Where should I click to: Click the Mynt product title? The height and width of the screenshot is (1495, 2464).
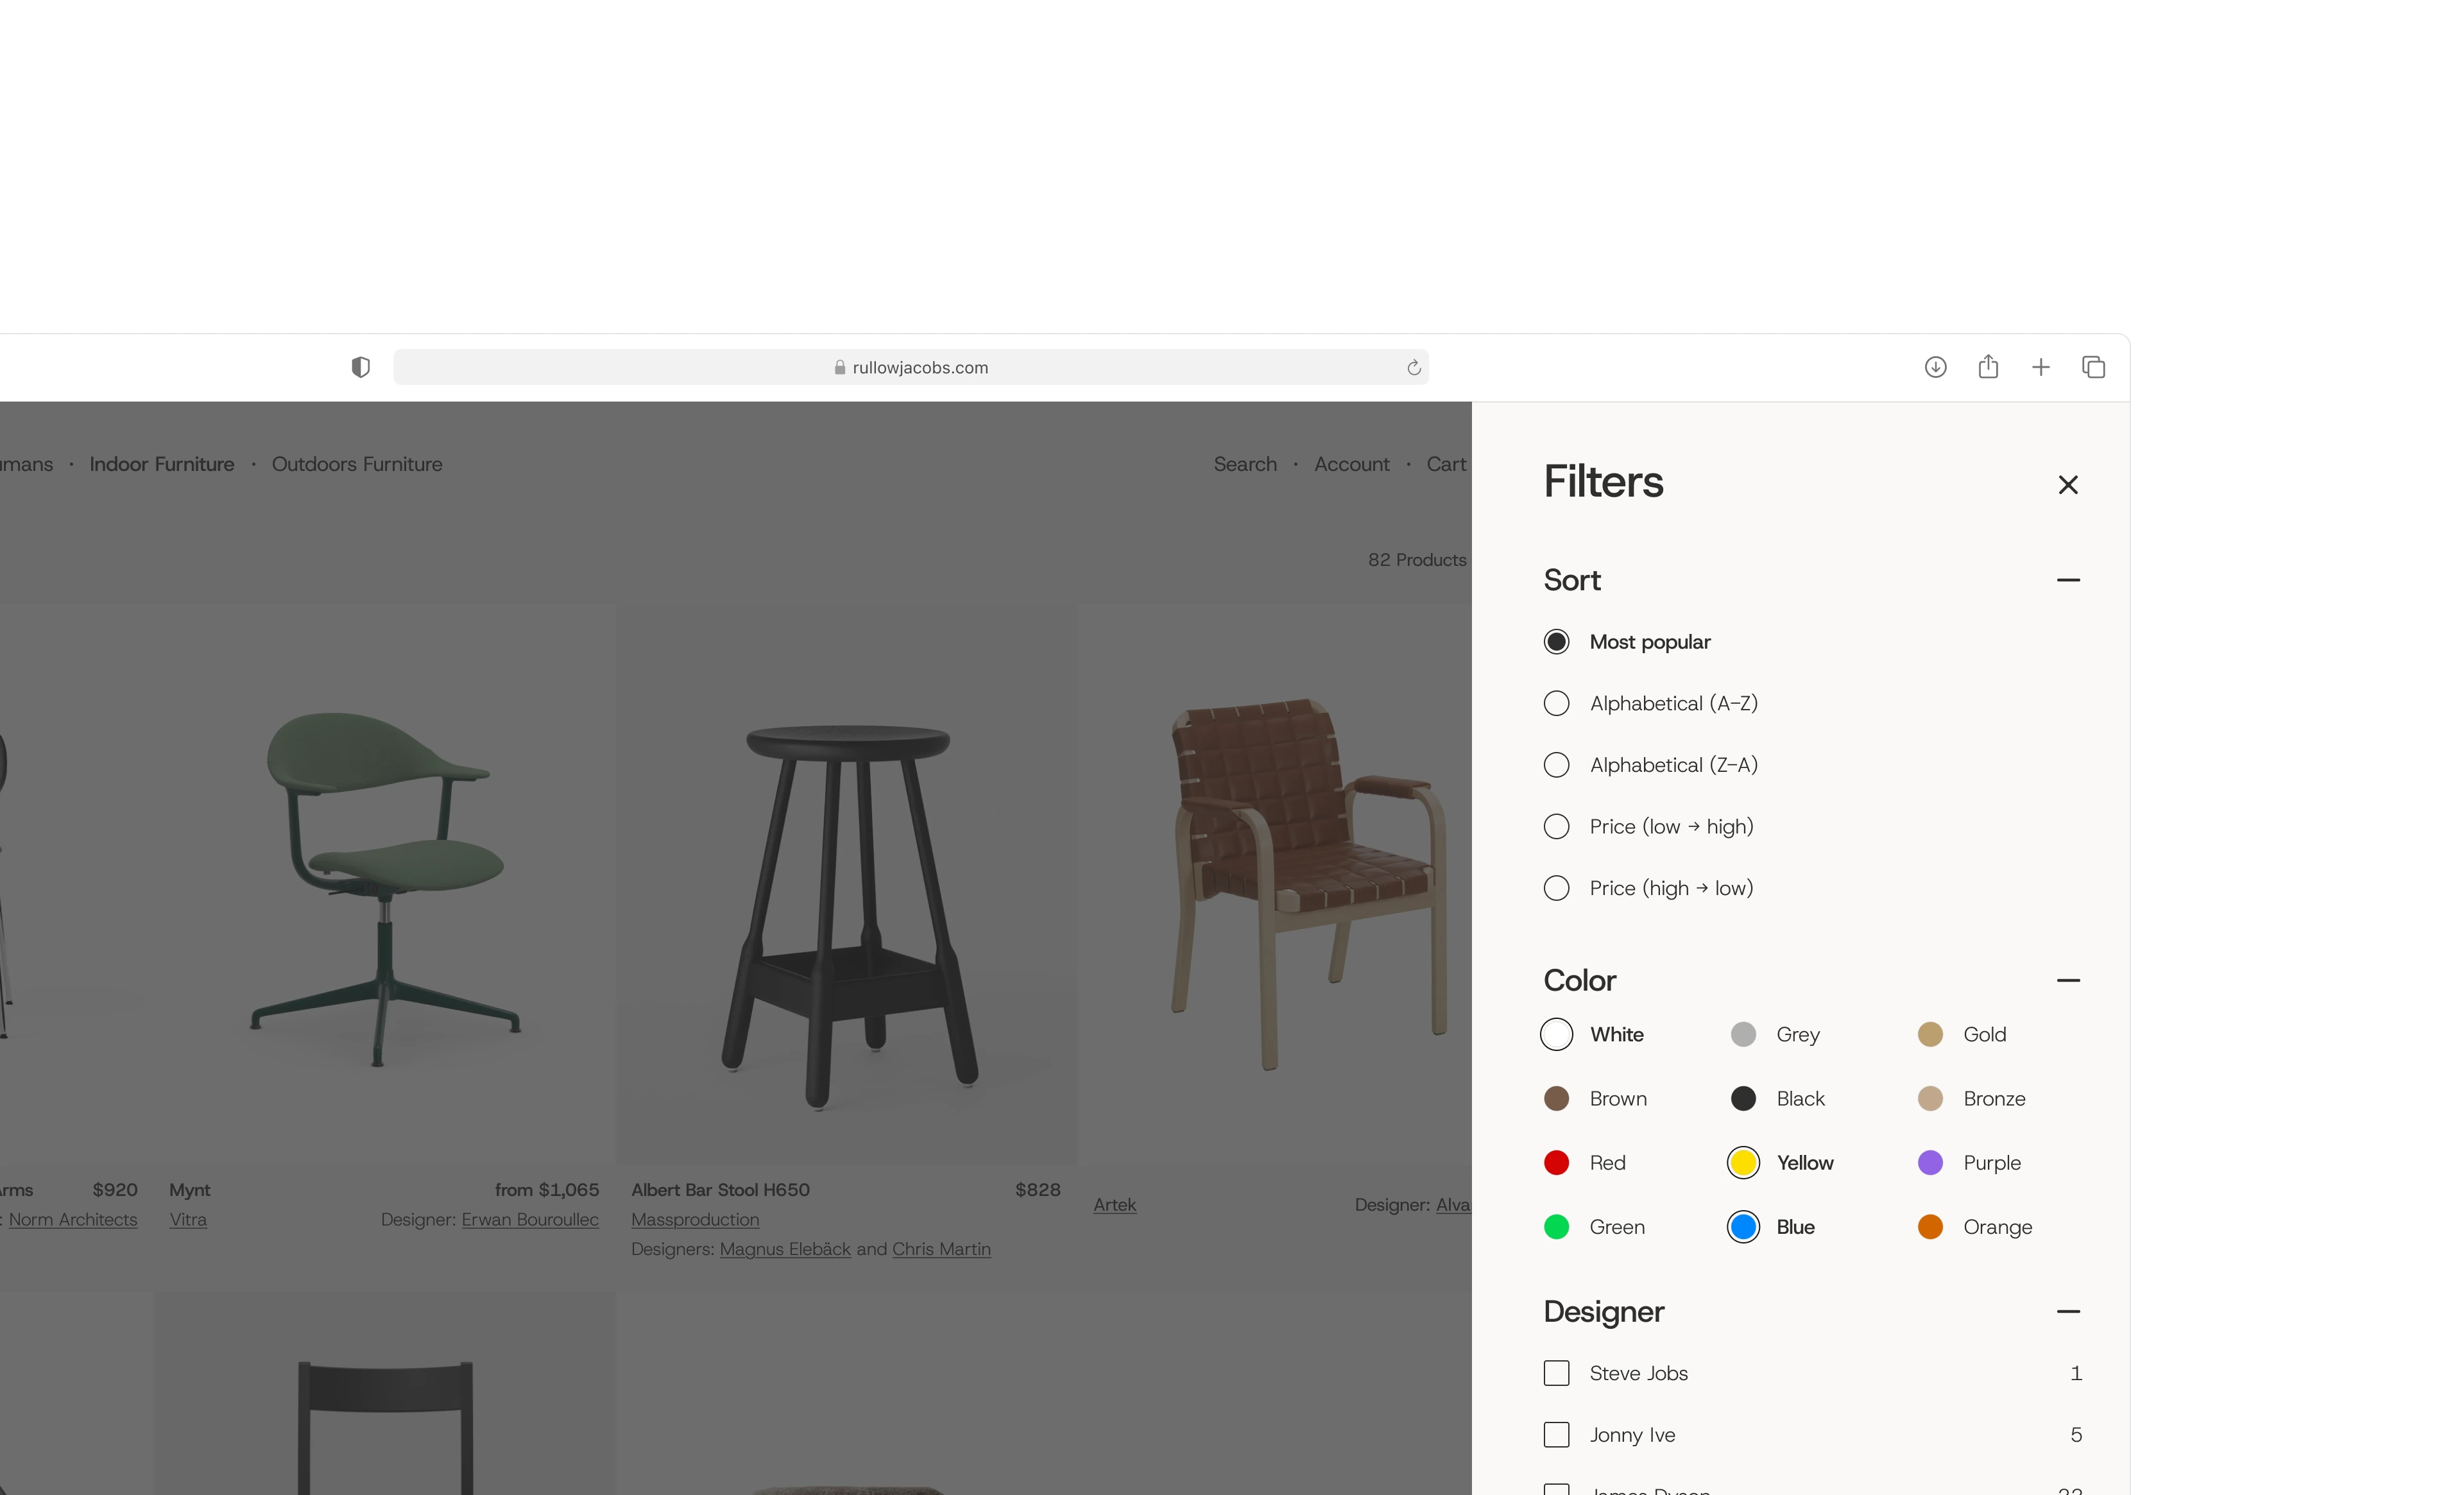(190, 1190)
